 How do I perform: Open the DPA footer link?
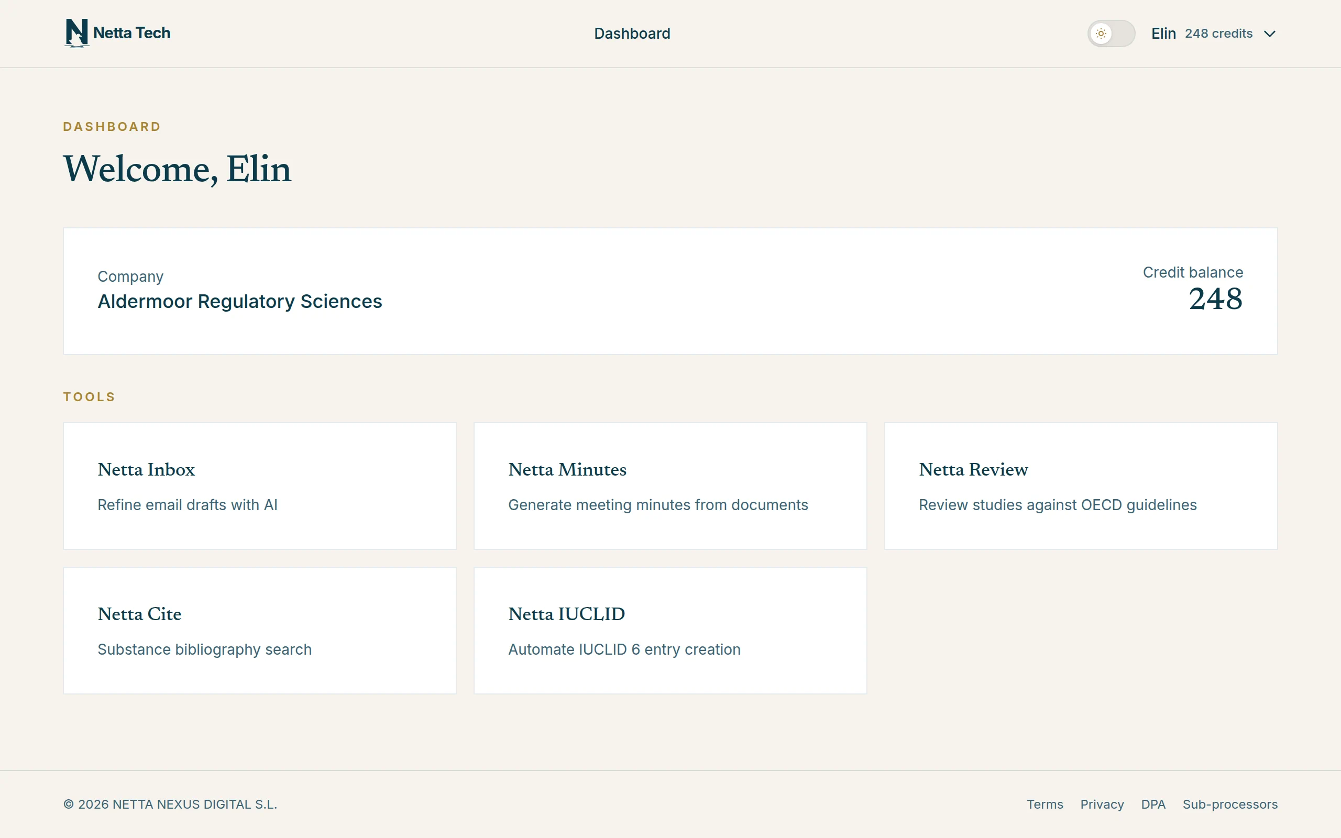(x=1153, y=804)
